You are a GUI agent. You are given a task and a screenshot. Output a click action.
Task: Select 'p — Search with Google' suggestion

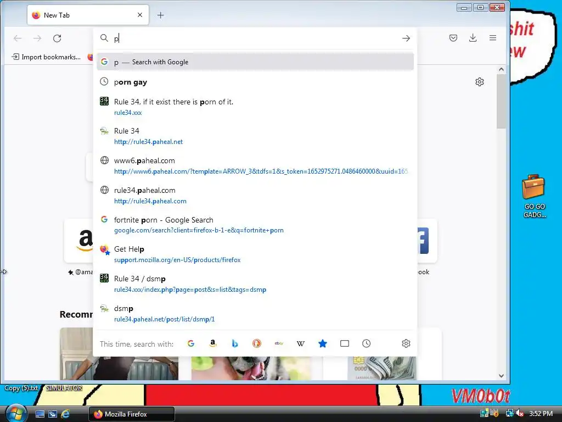pyautogui.click(x=255, y=62)
